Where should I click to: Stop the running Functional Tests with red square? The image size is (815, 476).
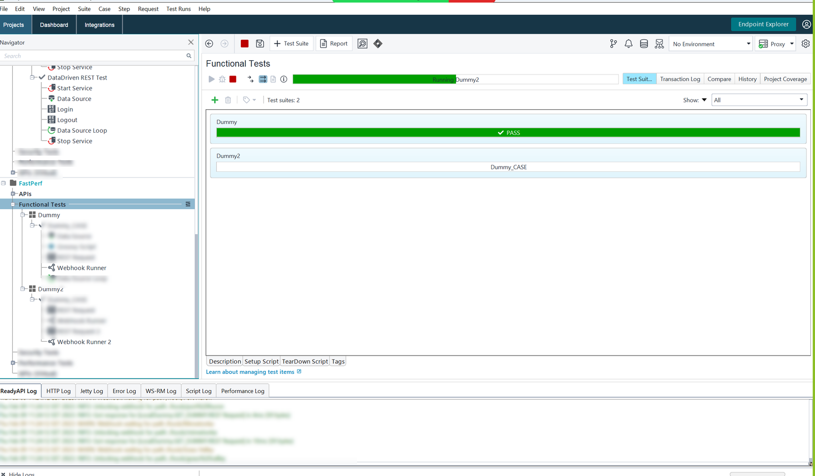233,79
